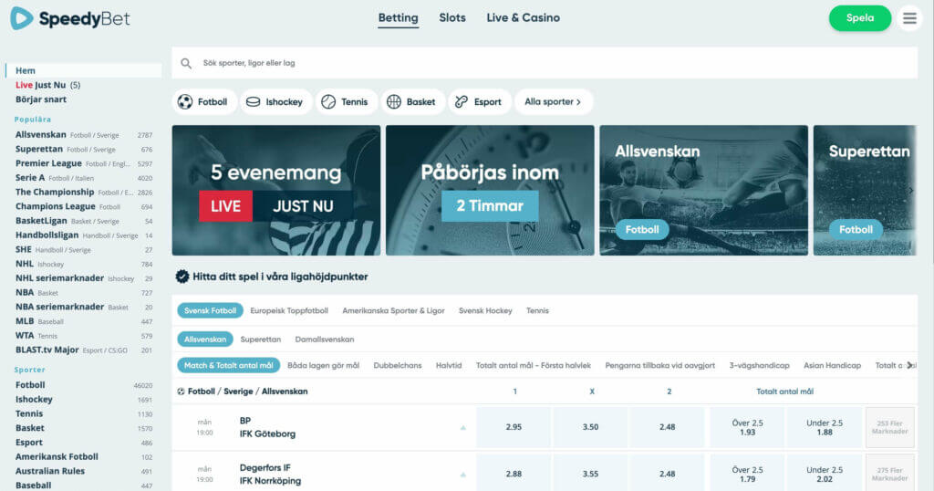Select Amerikanska Sporter & Ligor tab

(393, 310)
